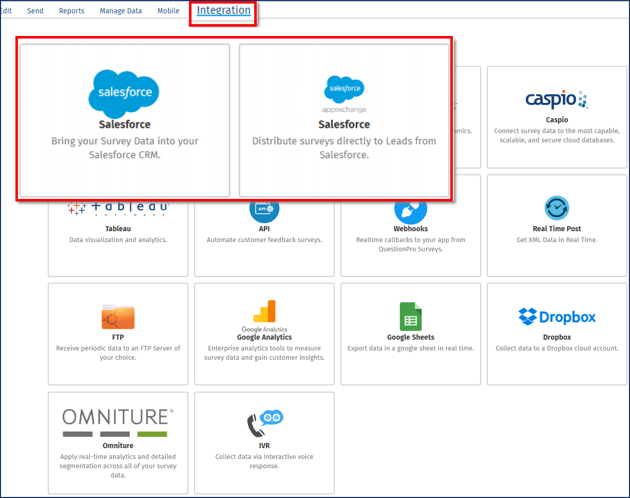Click 'Export data in a google sheet' text
This screenshot has width=630, height=498.
click(x=411, y=348)
